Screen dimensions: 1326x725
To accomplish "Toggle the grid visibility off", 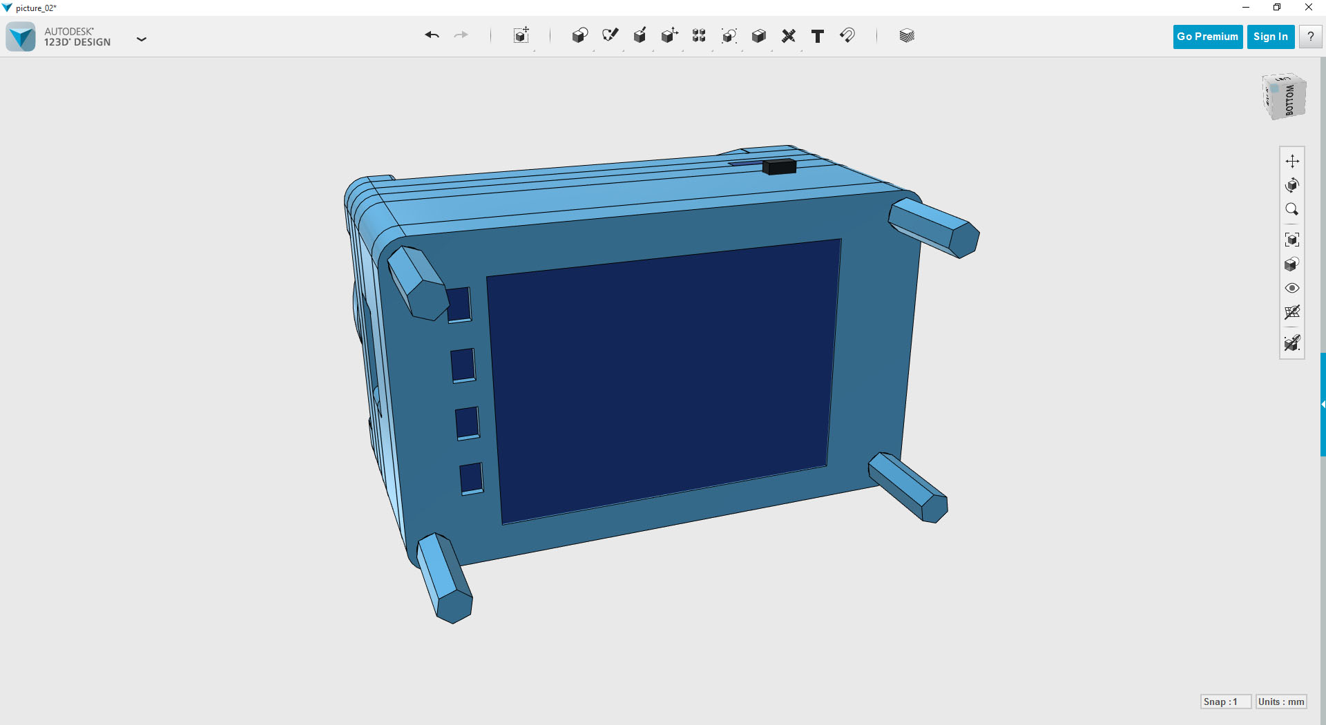I will [x=1293, y=312].
